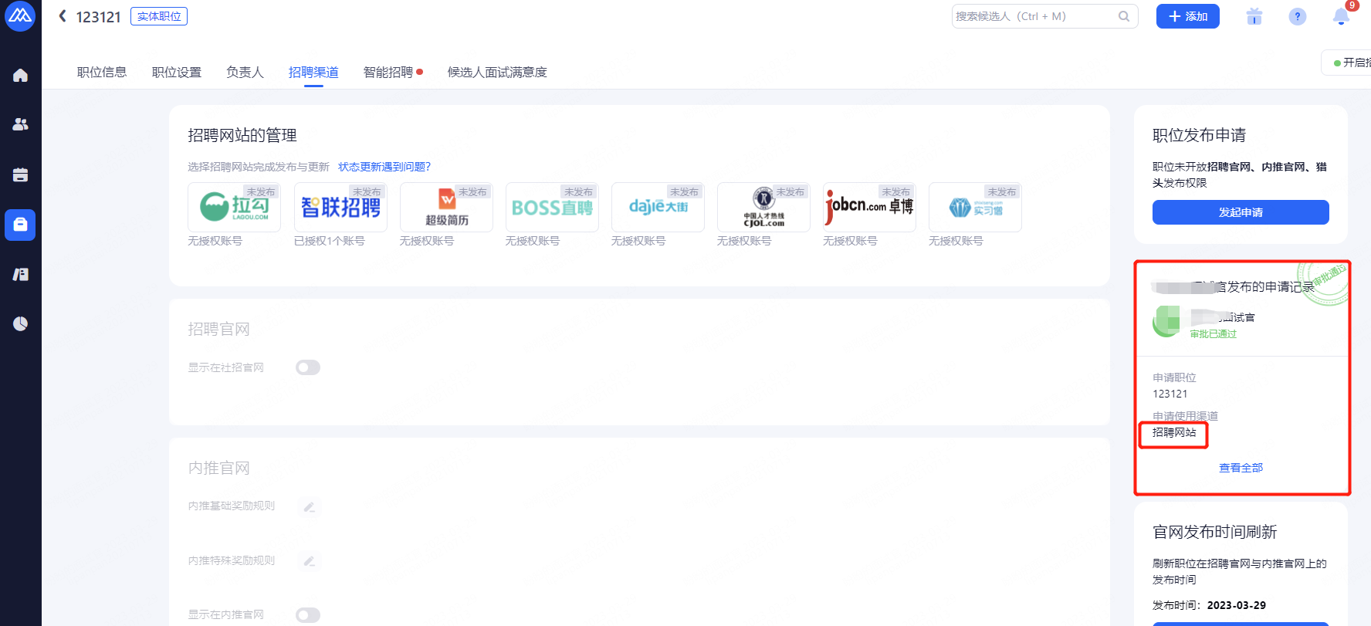Screen dimensions: 1371x626
Task: Open the candidates people icon in sidebar
Action: (x=20, y=124)
